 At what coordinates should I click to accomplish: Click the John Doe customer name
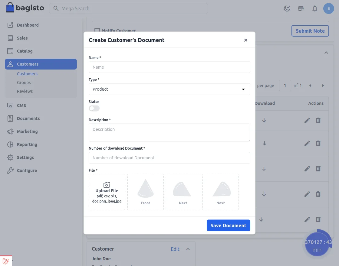[x=101, y=259]
